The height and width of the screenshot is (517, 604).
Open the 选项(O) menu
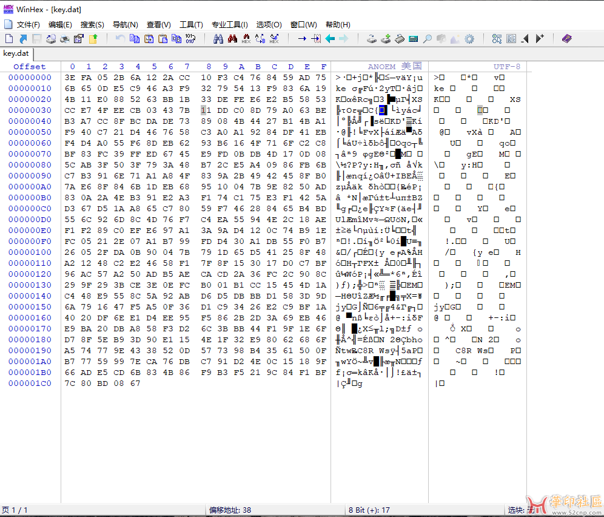pos(269,25)
